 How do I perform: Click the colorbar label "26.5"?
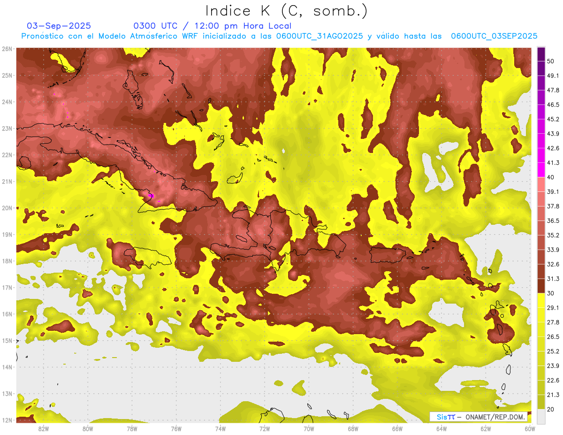[x=553, y=336]
